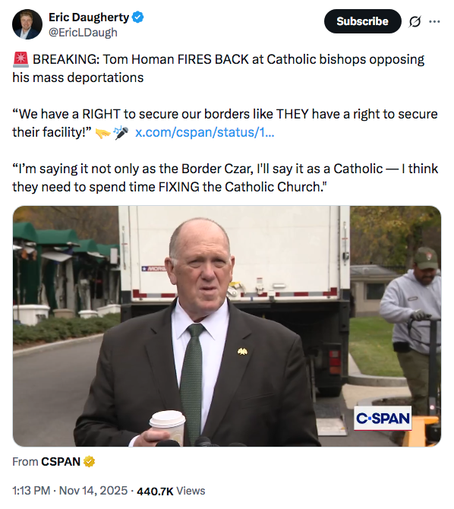Open the @EricLDaugh handle link

point(83,33)
